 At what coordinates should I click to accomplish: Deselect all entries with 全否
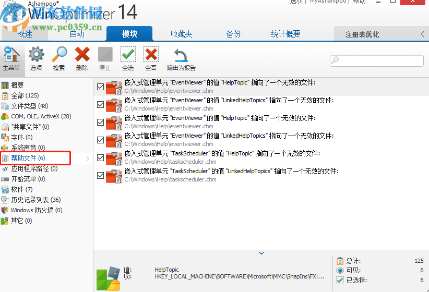(x=151, y=59)
